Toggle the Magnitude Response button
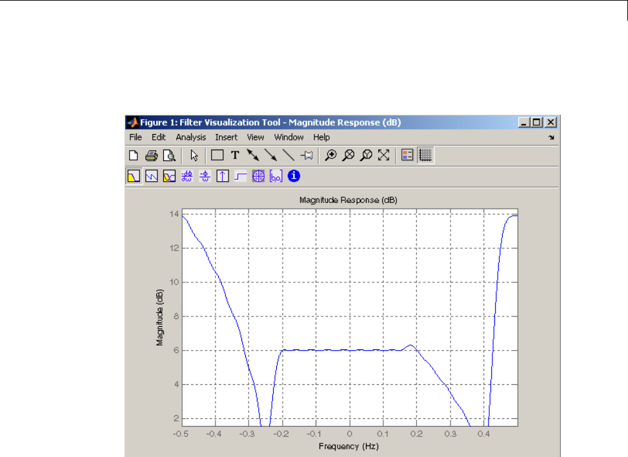 pos(134,176)
